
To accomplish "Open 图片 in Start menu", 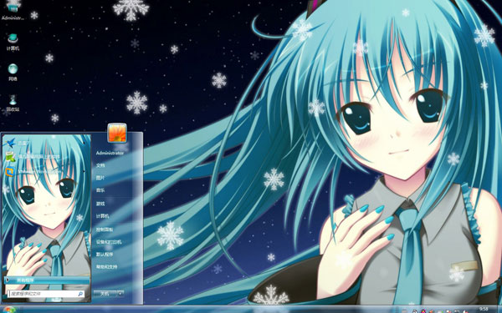I will 100,178.
